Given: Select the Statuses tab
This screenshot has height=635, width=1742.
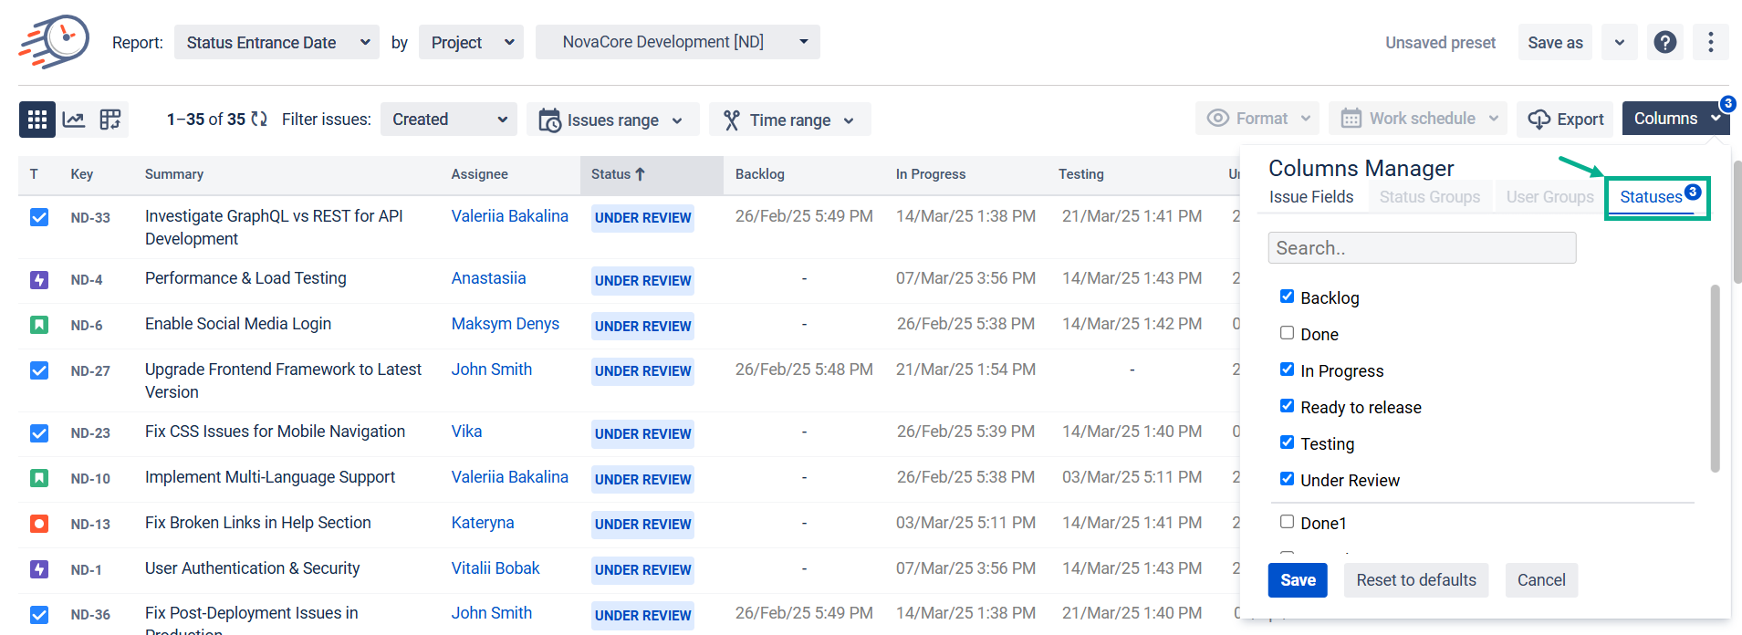Looking at the screenshot, I should click(x=1651, y=197).
